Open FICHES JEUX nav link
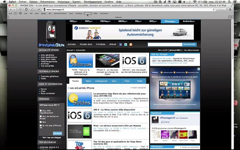Screen dimensions: 240x150 tap(86, 45)
